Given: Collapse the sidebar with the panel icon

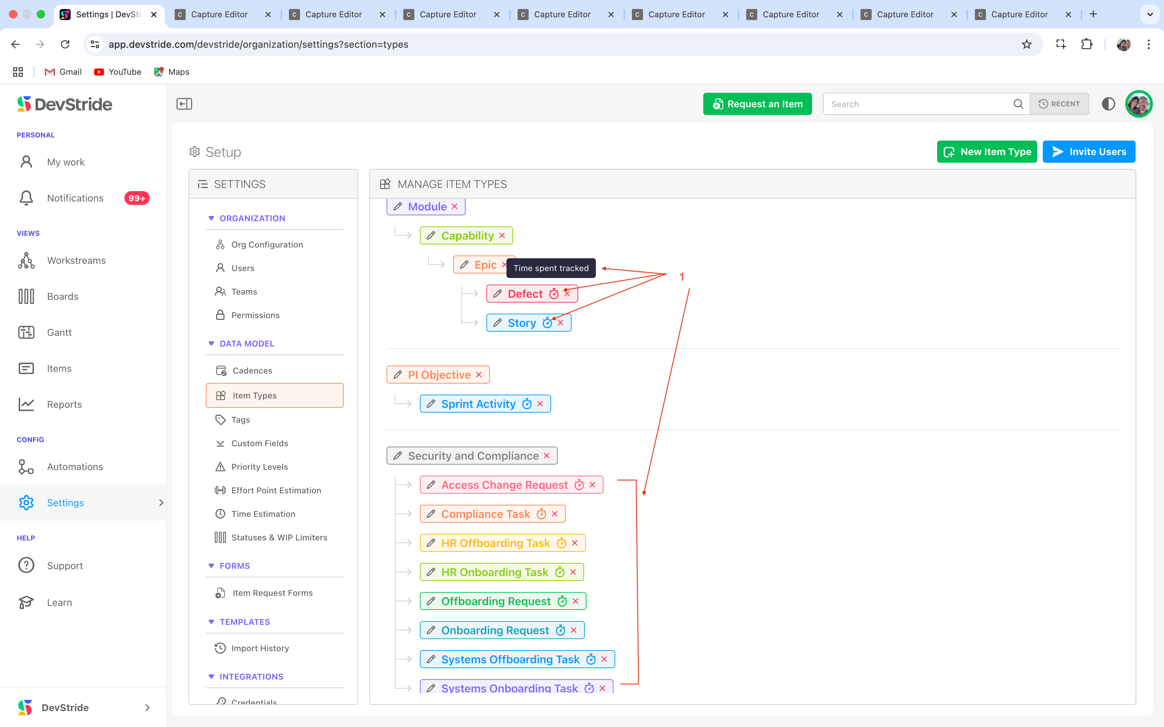Looking at the screenshot, I should coord(184,104).
